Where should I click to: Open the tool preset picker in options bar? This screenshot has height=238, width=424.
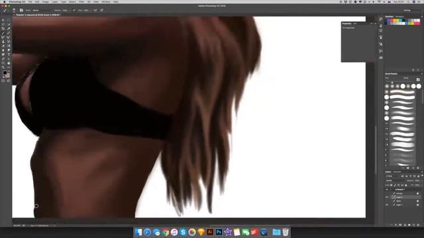pyautogui.click(x=5, y=11)
